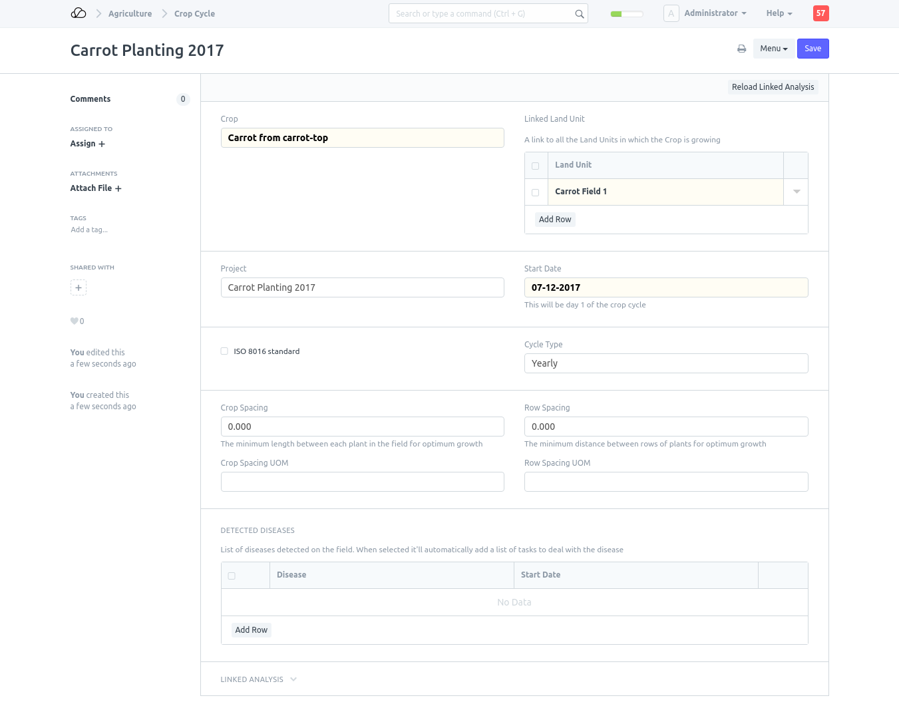This screenshot has height=710, width=899.
Task: Open the Menu dropdown
Action: (773, 49)
